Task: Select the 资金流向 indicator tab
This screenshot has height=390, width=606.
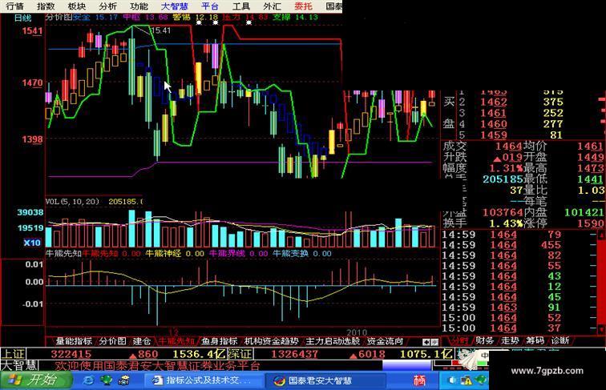Action: (x=385, y=341)
